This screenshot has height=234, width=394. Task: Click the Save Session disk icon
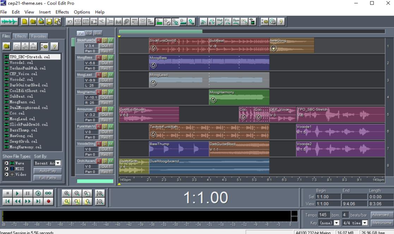(49, 22)
